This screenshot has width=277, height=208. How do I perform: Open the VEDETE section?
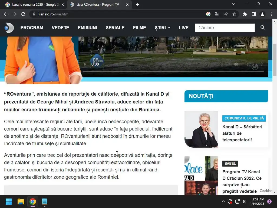point(60,28)
